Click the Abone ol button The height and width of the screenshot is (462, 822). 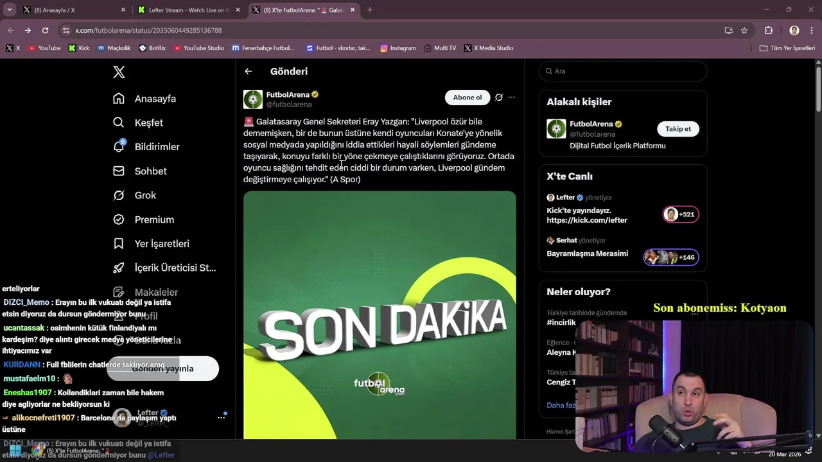point(467,98)
